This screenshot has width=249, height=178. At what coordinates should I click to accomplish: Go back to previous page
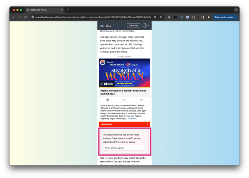(x=13, y=17)
